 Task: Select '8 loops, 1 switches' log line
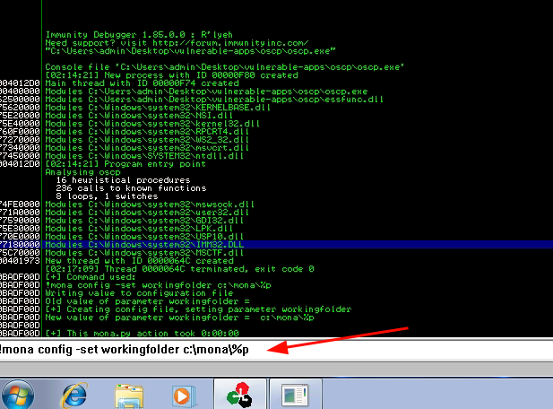click(x=107, y=196)
